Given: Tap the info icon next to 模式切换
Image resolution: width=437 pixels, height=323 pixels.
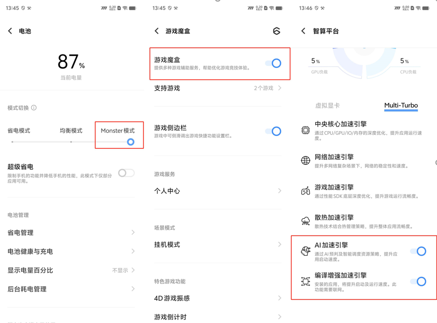Looking at the screenshot, I should point(34,108).
